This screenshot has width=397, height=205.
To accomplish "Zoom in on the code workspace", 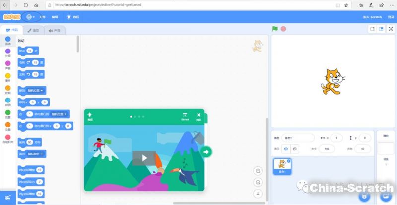I will point(258,171).
